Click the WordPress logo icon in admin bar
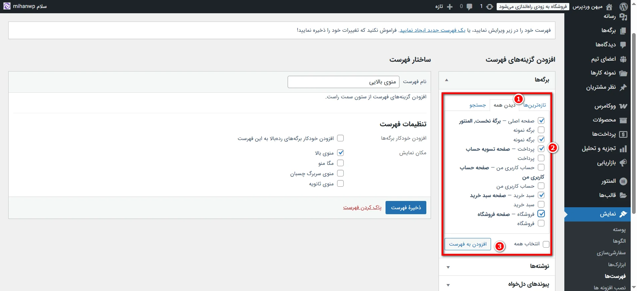The image size is (637, 291). [x=623, y=7]
